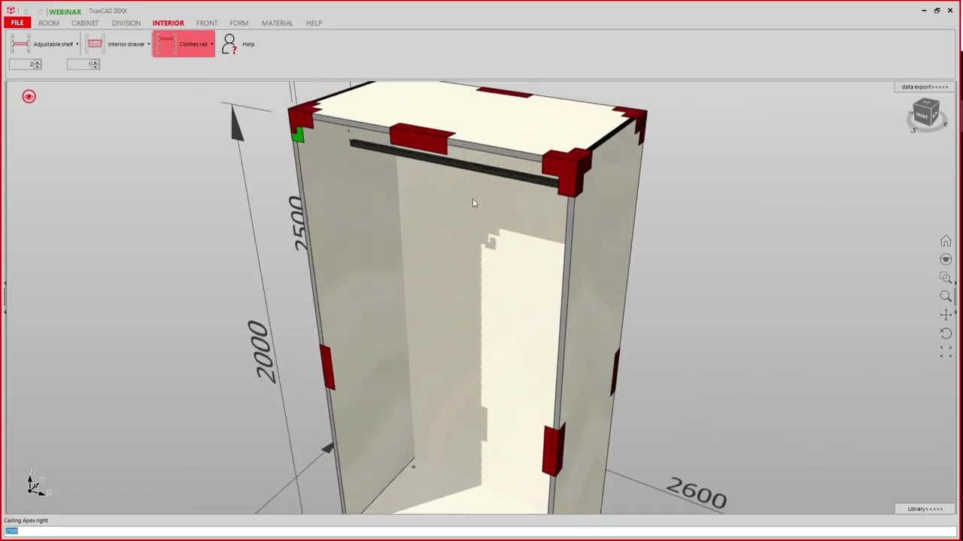The image size is (963, 541).
Task: Click the TrunCAD app logo icon
Action: pos(11,11)
